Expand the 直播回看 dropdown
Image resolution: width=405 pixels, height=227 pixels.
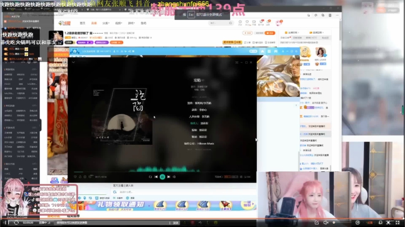[x=316, y=33]
